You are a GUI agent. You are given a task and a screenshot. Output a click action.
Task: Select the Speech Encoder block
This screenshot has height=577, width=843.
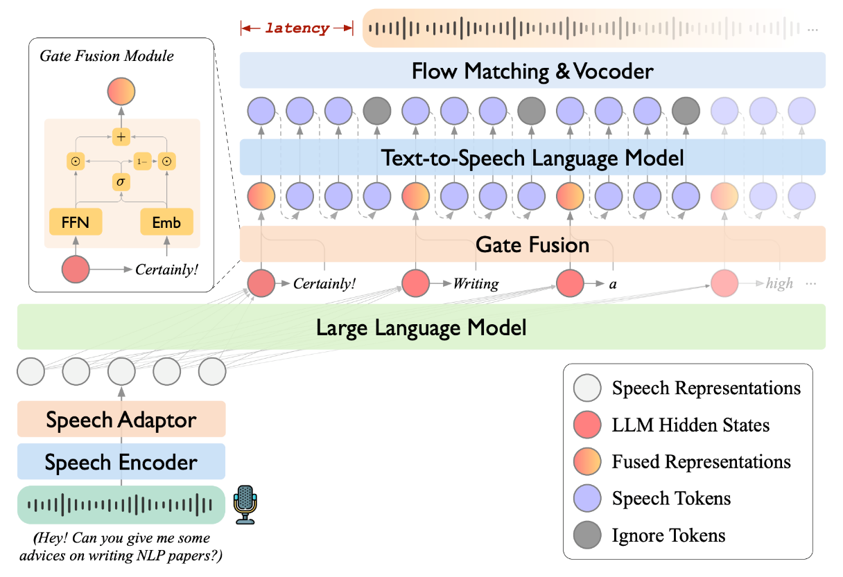click(x=121, y=461)
